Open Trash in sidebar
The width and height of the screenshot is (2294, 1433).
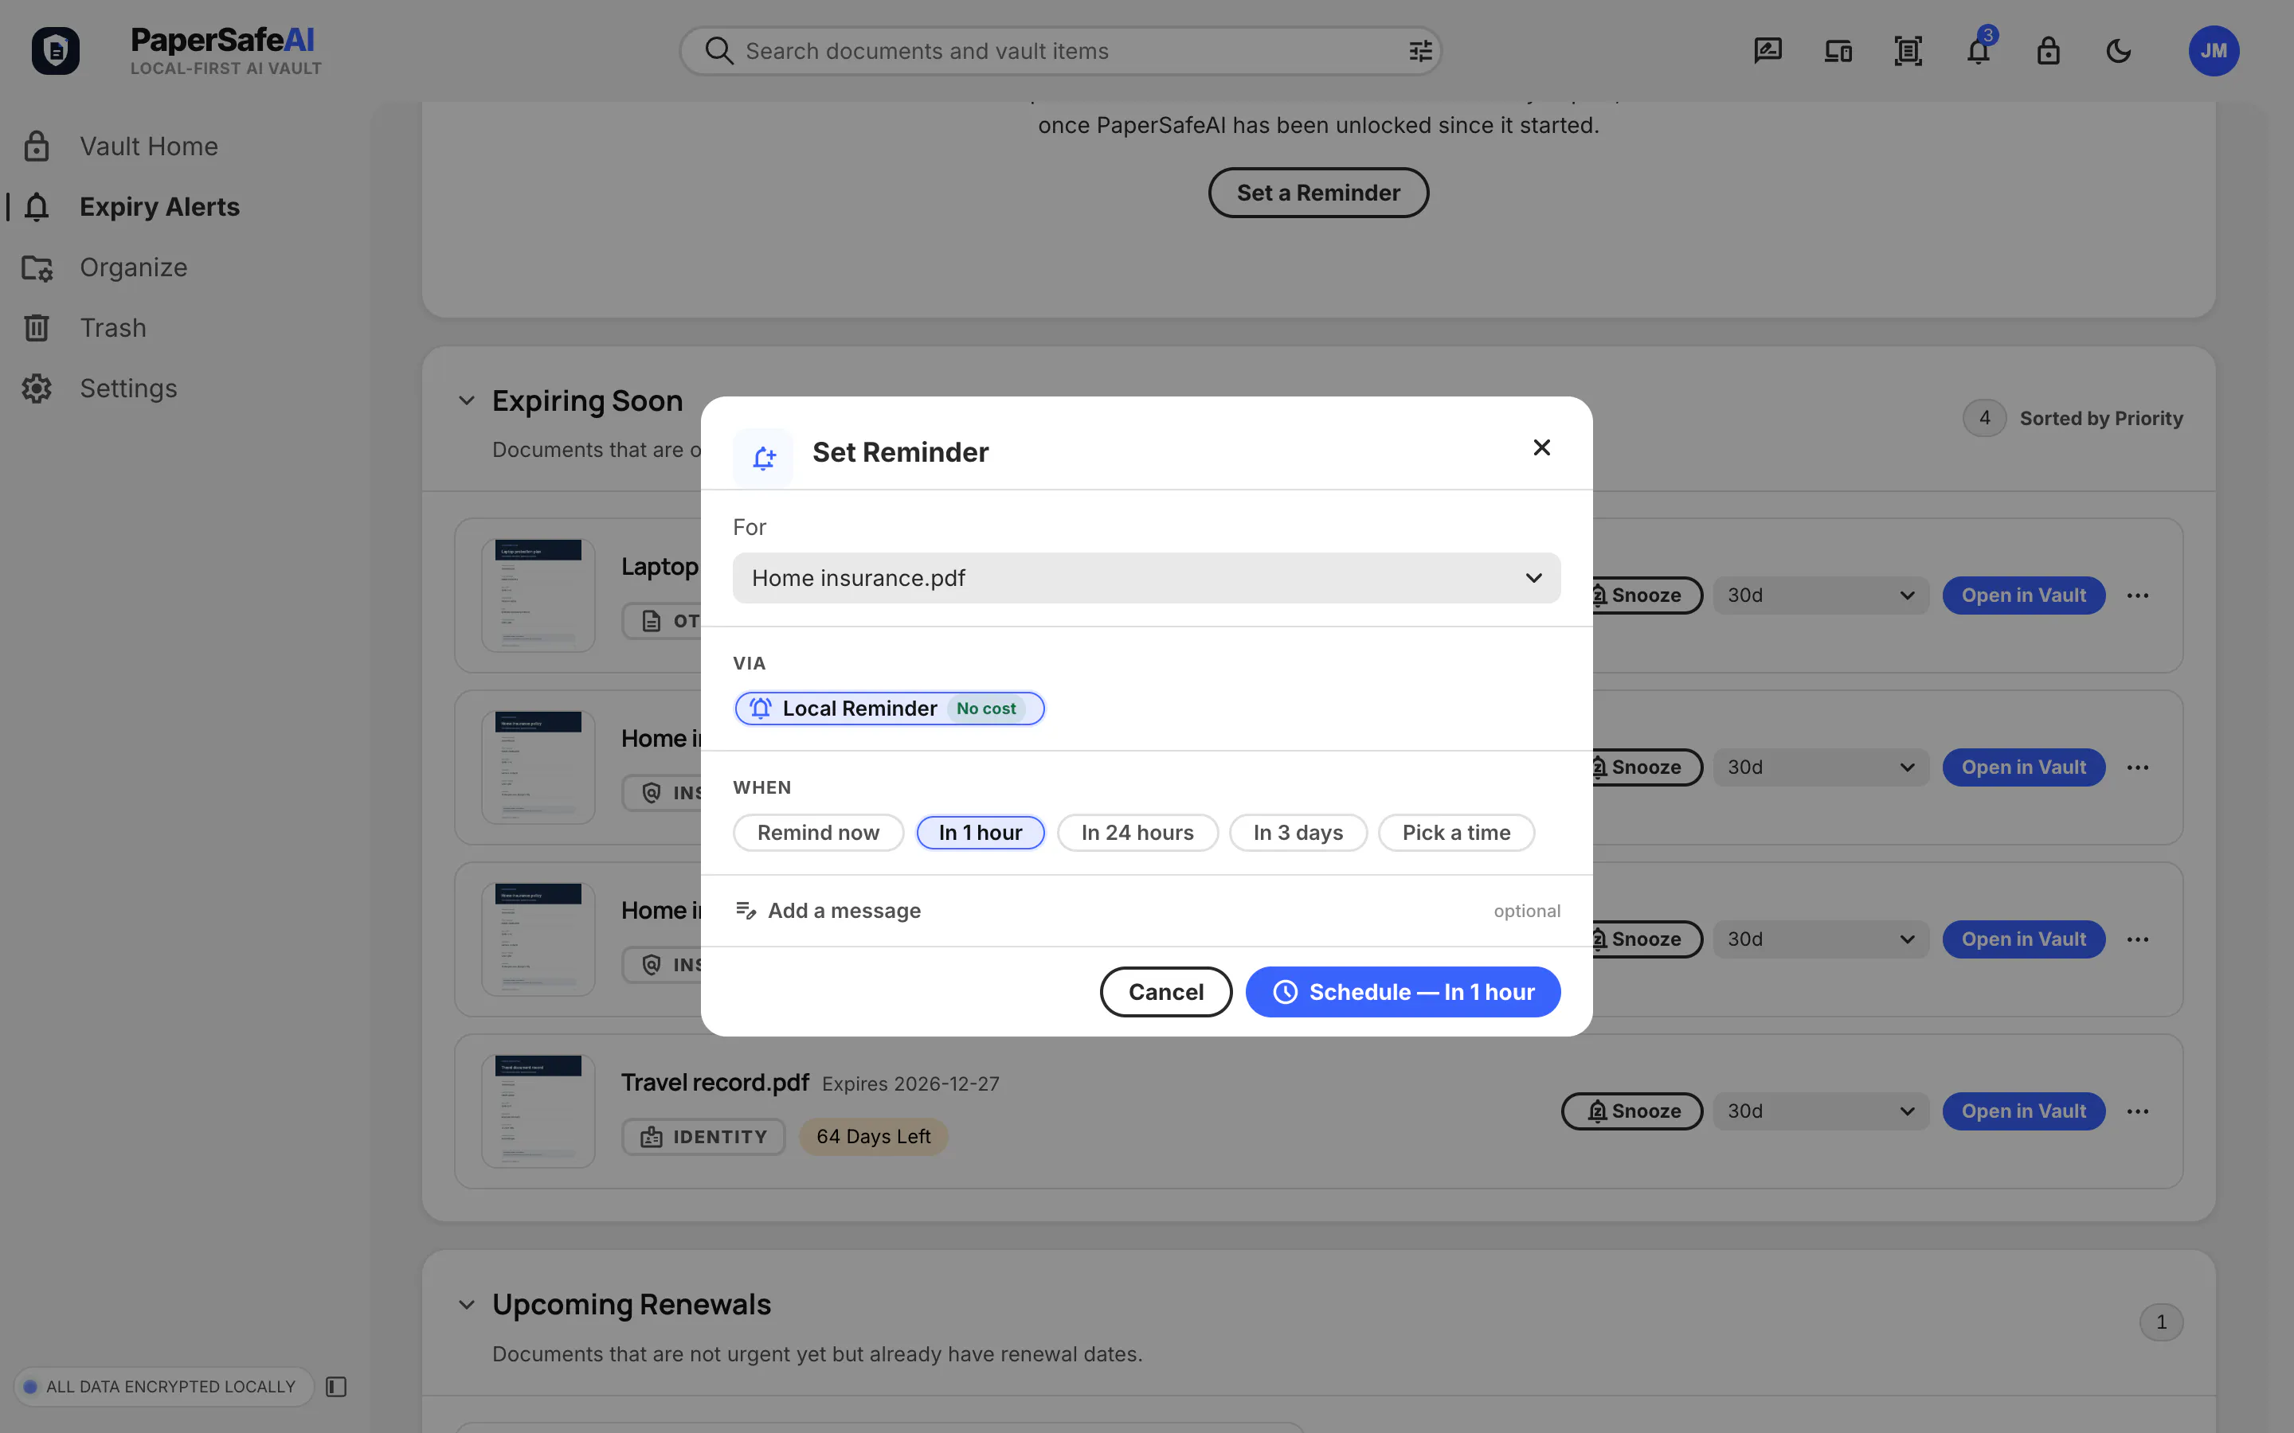(x=113, y=328)
